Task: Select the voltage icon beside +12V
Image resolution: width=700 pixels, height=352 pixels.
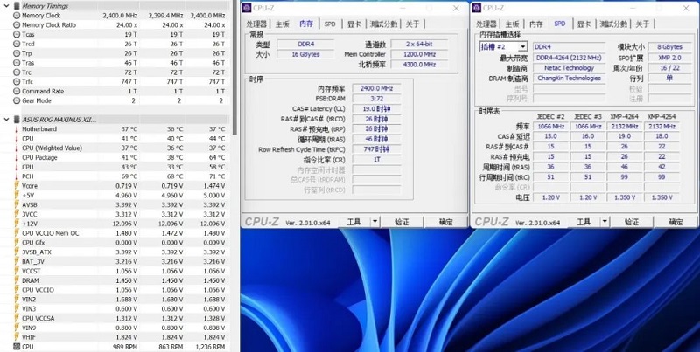Action: click(17, 224)
